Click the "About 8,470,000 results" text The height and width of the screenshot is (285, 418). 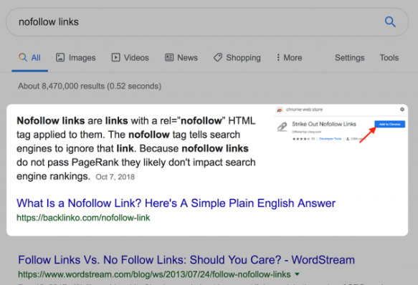(x=90, y=86)
